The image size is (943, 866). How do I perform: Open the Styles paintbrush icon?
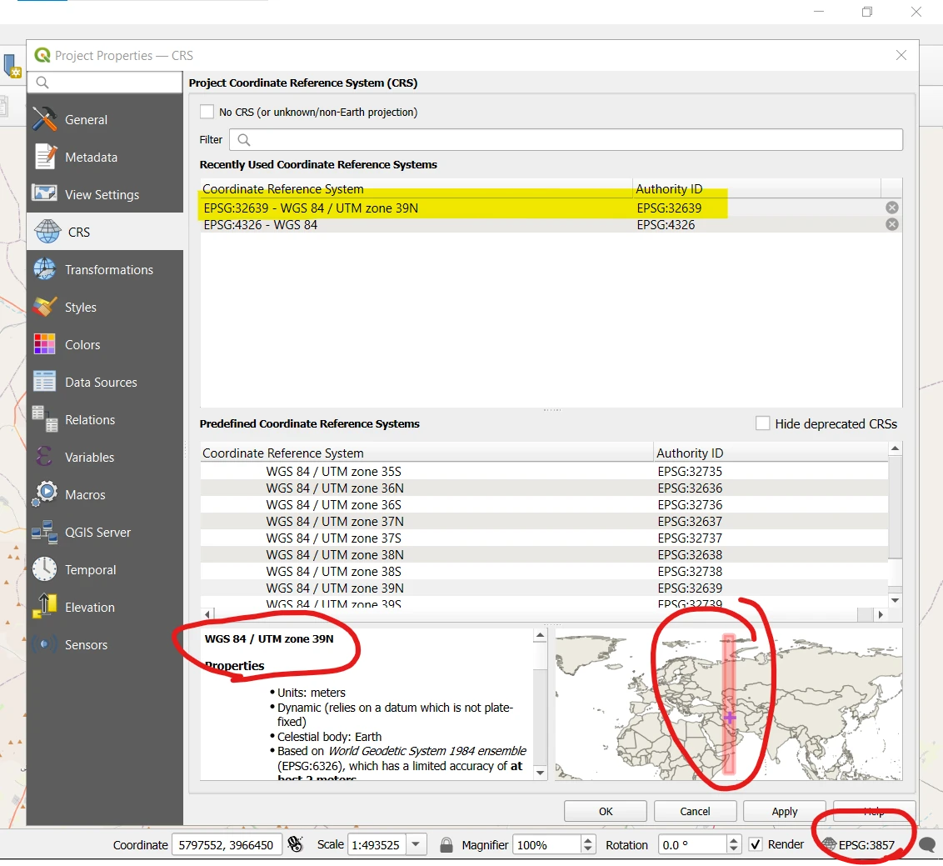tap(44, 307)
